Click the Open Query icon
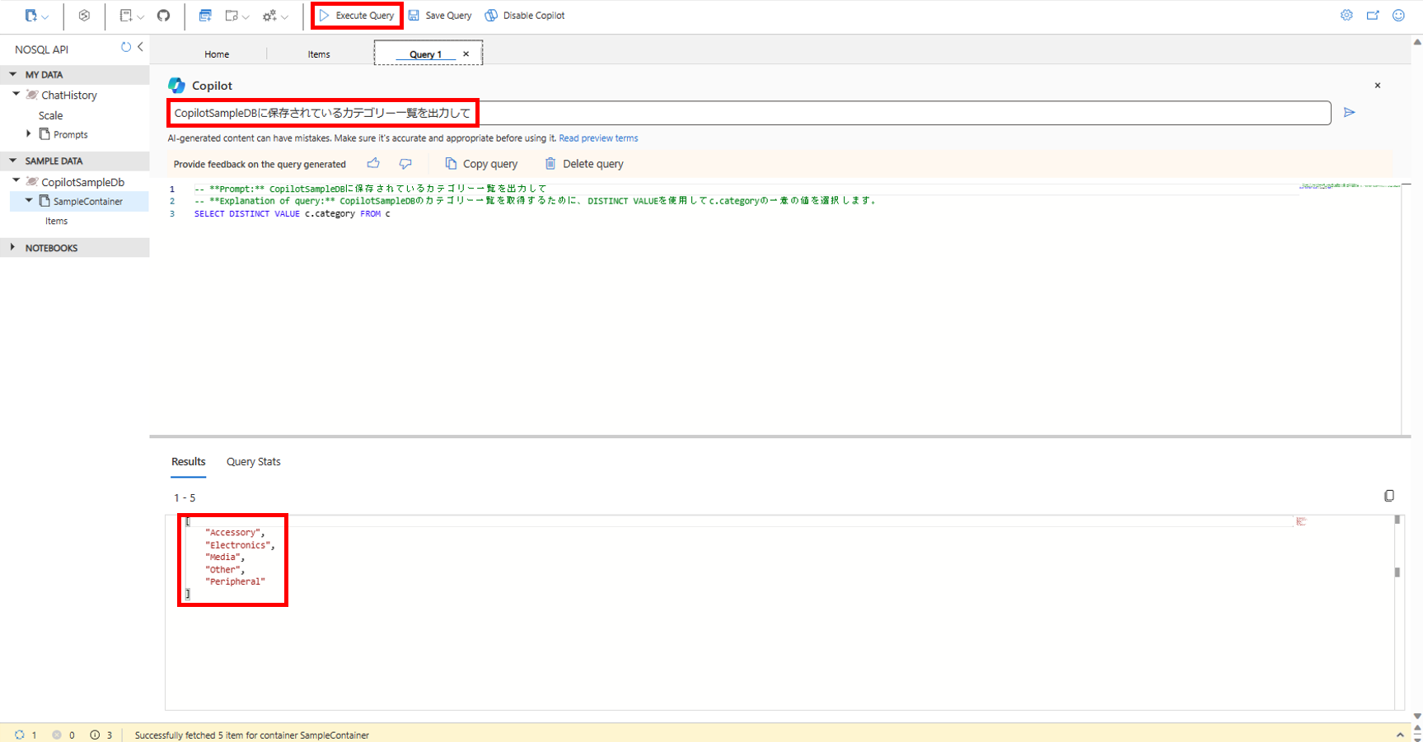1423x742 pixels. [205, 16]
